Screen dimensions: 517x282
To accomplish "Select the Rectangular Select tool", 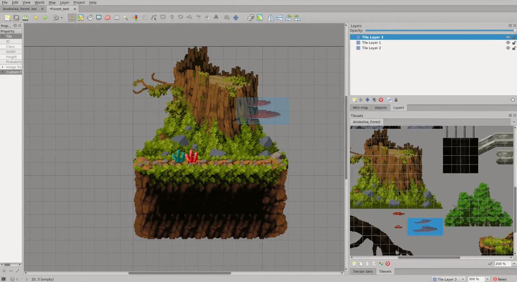I will [117, 18].
